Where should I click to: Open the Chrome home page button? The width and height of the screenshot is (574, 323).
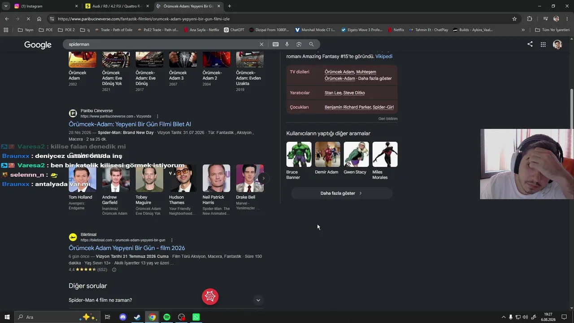point(39,19)
